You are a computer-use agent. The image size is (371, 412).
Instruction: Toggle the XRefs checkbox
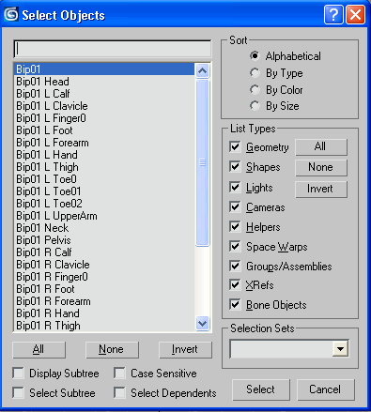pos(235,285)
